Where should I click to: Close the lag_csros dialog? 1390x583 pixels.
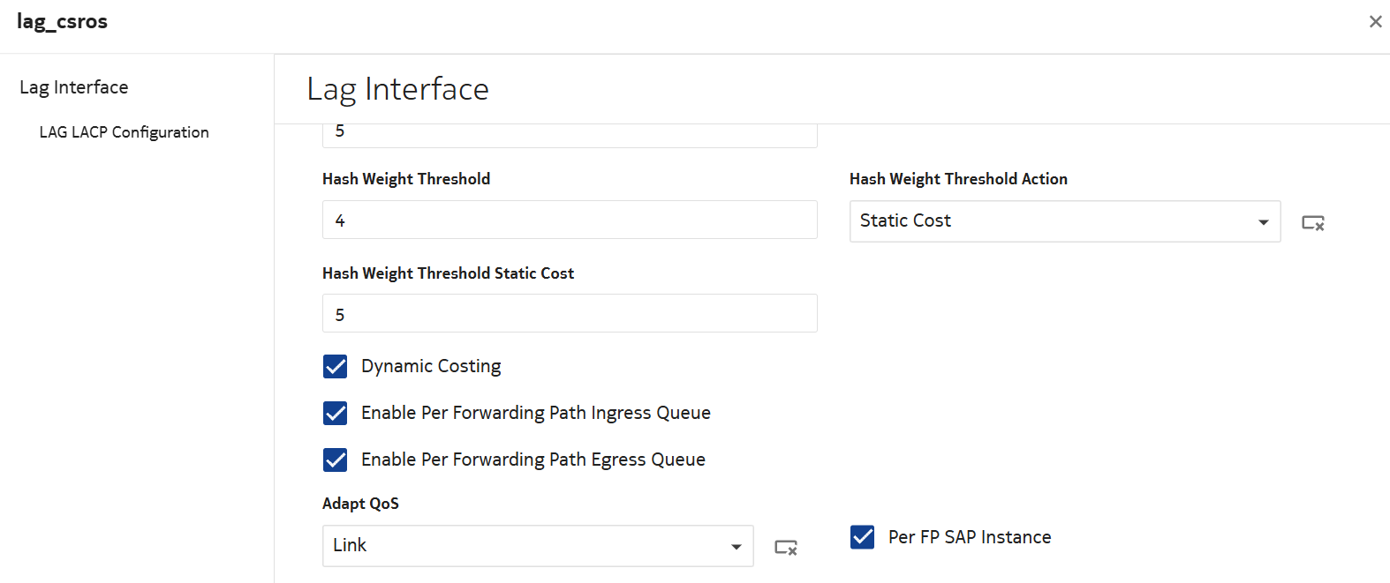(x=1375, y=22)
